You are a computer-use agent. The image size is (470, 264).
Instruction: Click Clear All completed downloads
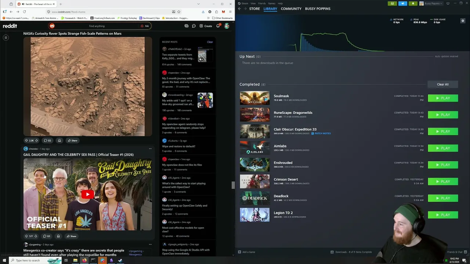point(442,84)
